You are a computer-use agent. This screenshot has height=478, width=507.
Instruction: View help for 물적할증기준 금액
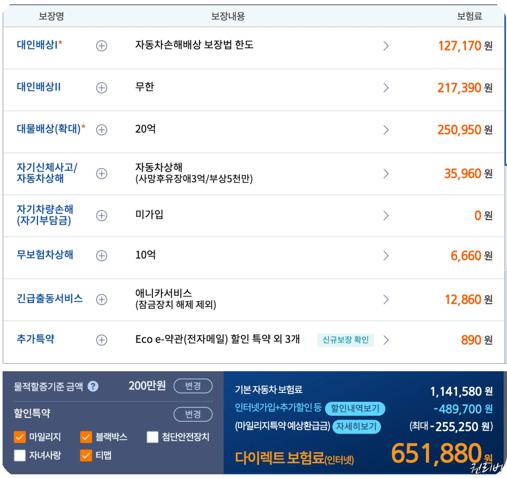pyautogui.click(x=93, y=386)
